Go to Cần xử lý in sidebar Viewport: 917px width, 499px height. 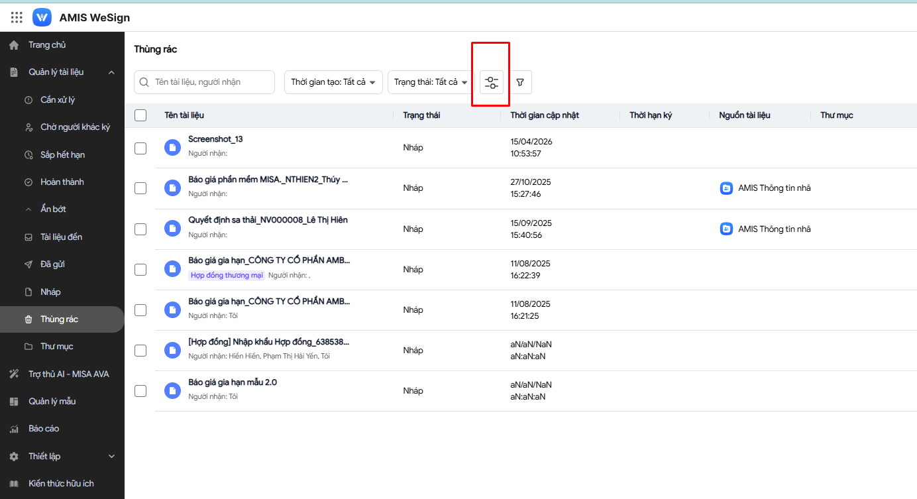tap(58, 100)
